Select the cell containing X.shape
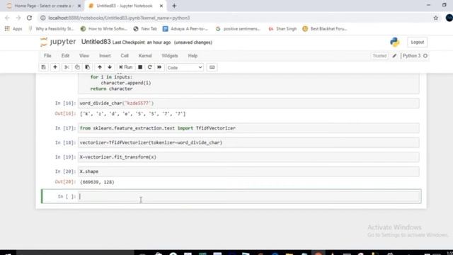 point(248,171)
